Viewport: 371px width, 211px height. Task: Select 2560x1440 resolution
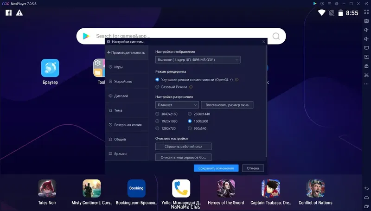point(190,114)
